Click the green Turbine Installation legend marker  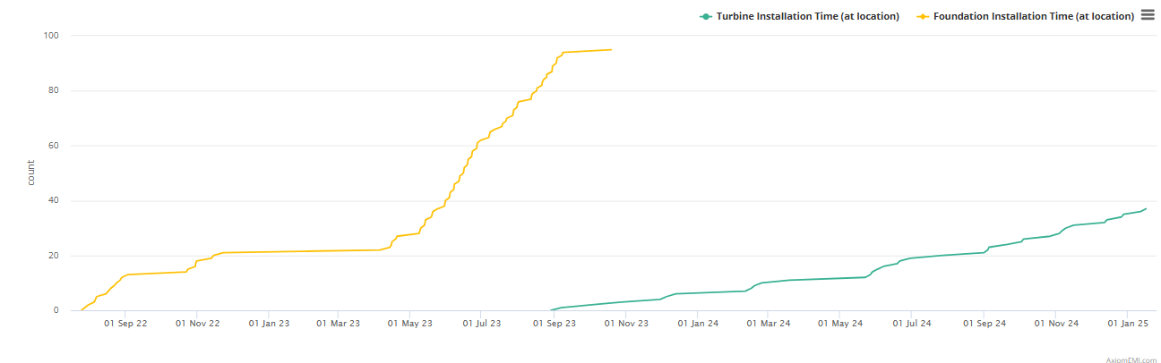(x=706, y=16)
